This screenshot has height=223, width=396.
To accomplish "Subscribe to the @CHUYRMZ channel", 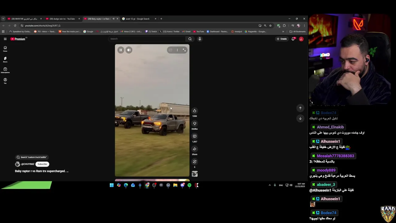I will (42, 164).
